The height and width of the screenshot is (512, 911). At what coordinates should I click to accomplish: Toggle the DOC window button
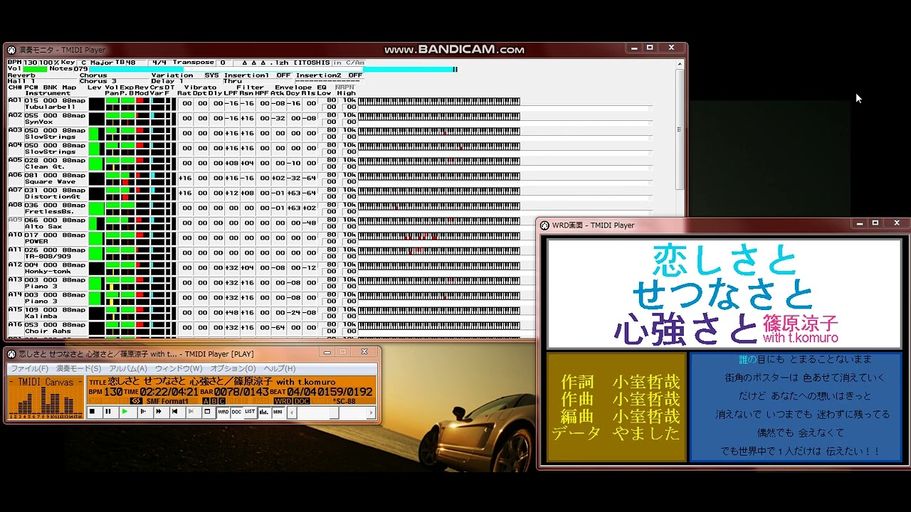[x=236, y=412]
